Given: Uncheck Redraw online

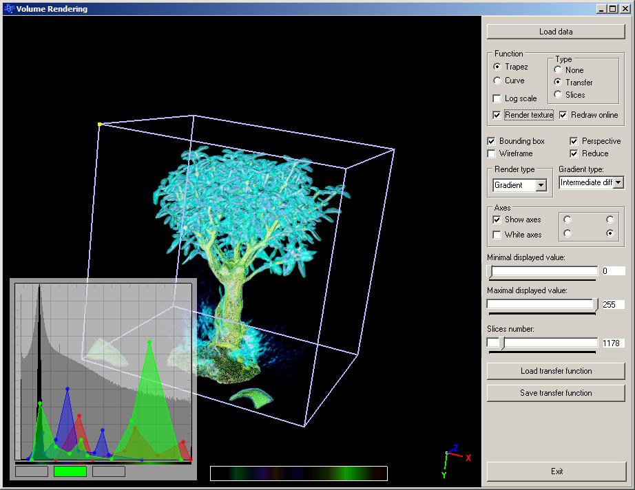Looking at the screenshot, I should coord(563,115).
